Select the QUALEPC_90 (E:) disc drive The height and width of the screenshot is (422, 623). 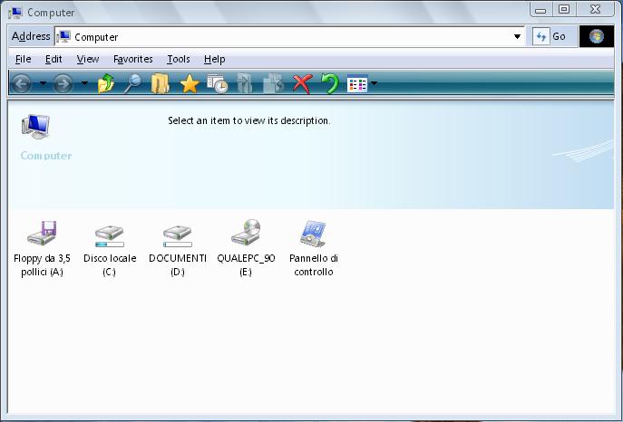[246, 249]
